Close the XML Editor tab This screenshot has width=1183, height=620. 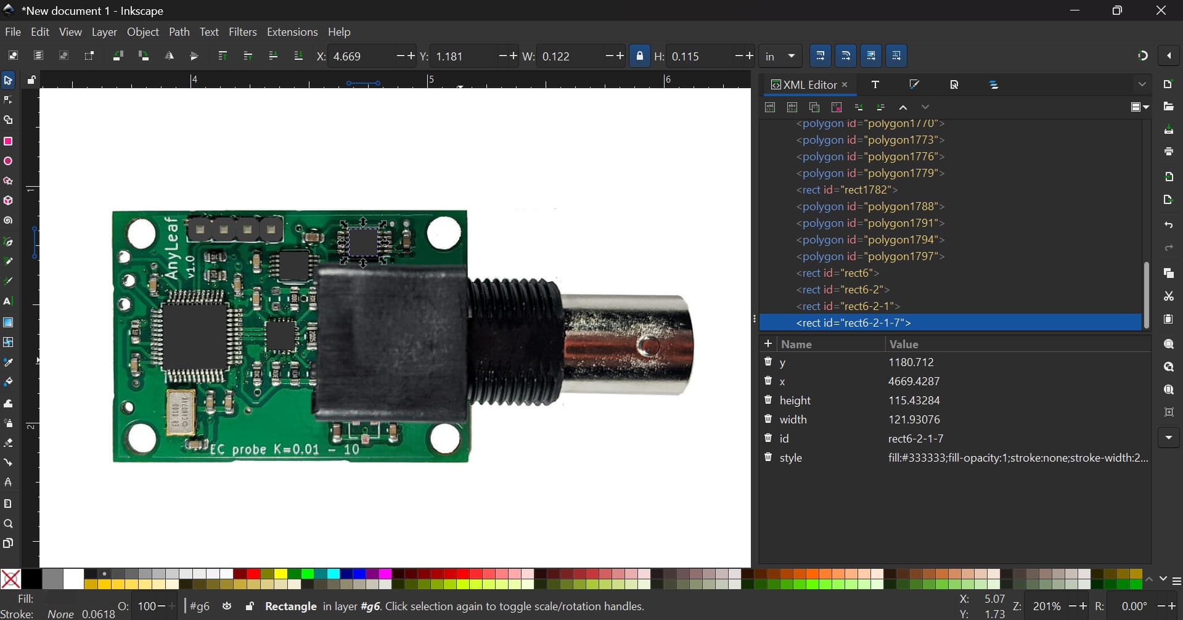coord(845,84)
